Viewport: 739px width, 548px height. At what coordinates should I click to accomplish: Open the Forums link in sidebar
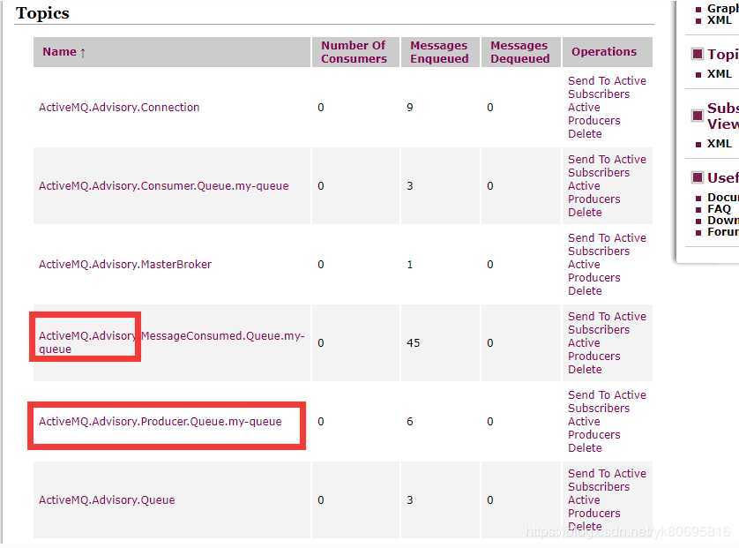click(x=723, y=231)
